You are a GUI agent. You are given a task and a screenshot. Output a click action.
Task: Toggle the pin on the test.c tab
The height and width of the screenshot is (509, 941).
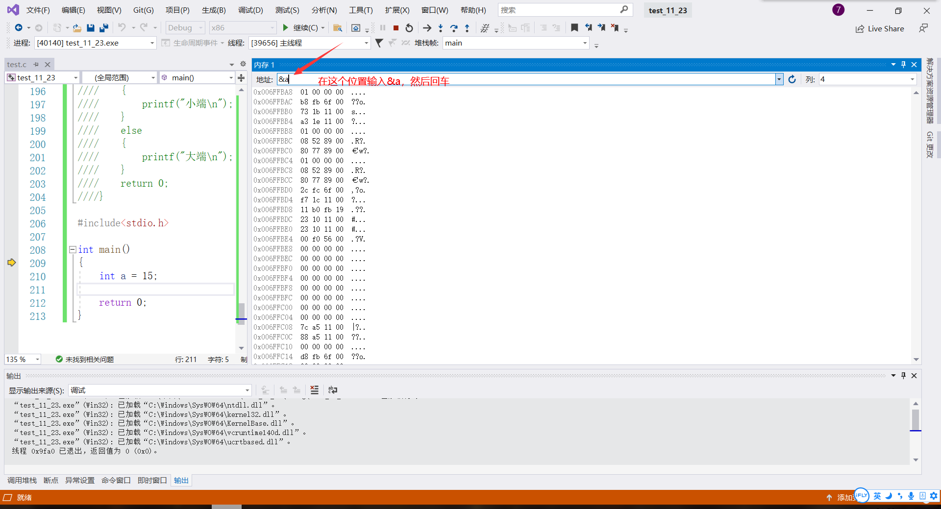[x=36, y=64]
